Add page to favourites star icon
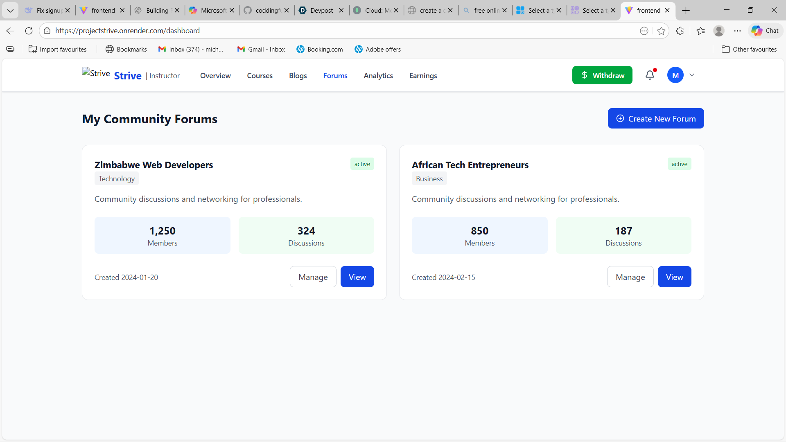The height and width of the screenshot is (442, 786). point(661,31)
